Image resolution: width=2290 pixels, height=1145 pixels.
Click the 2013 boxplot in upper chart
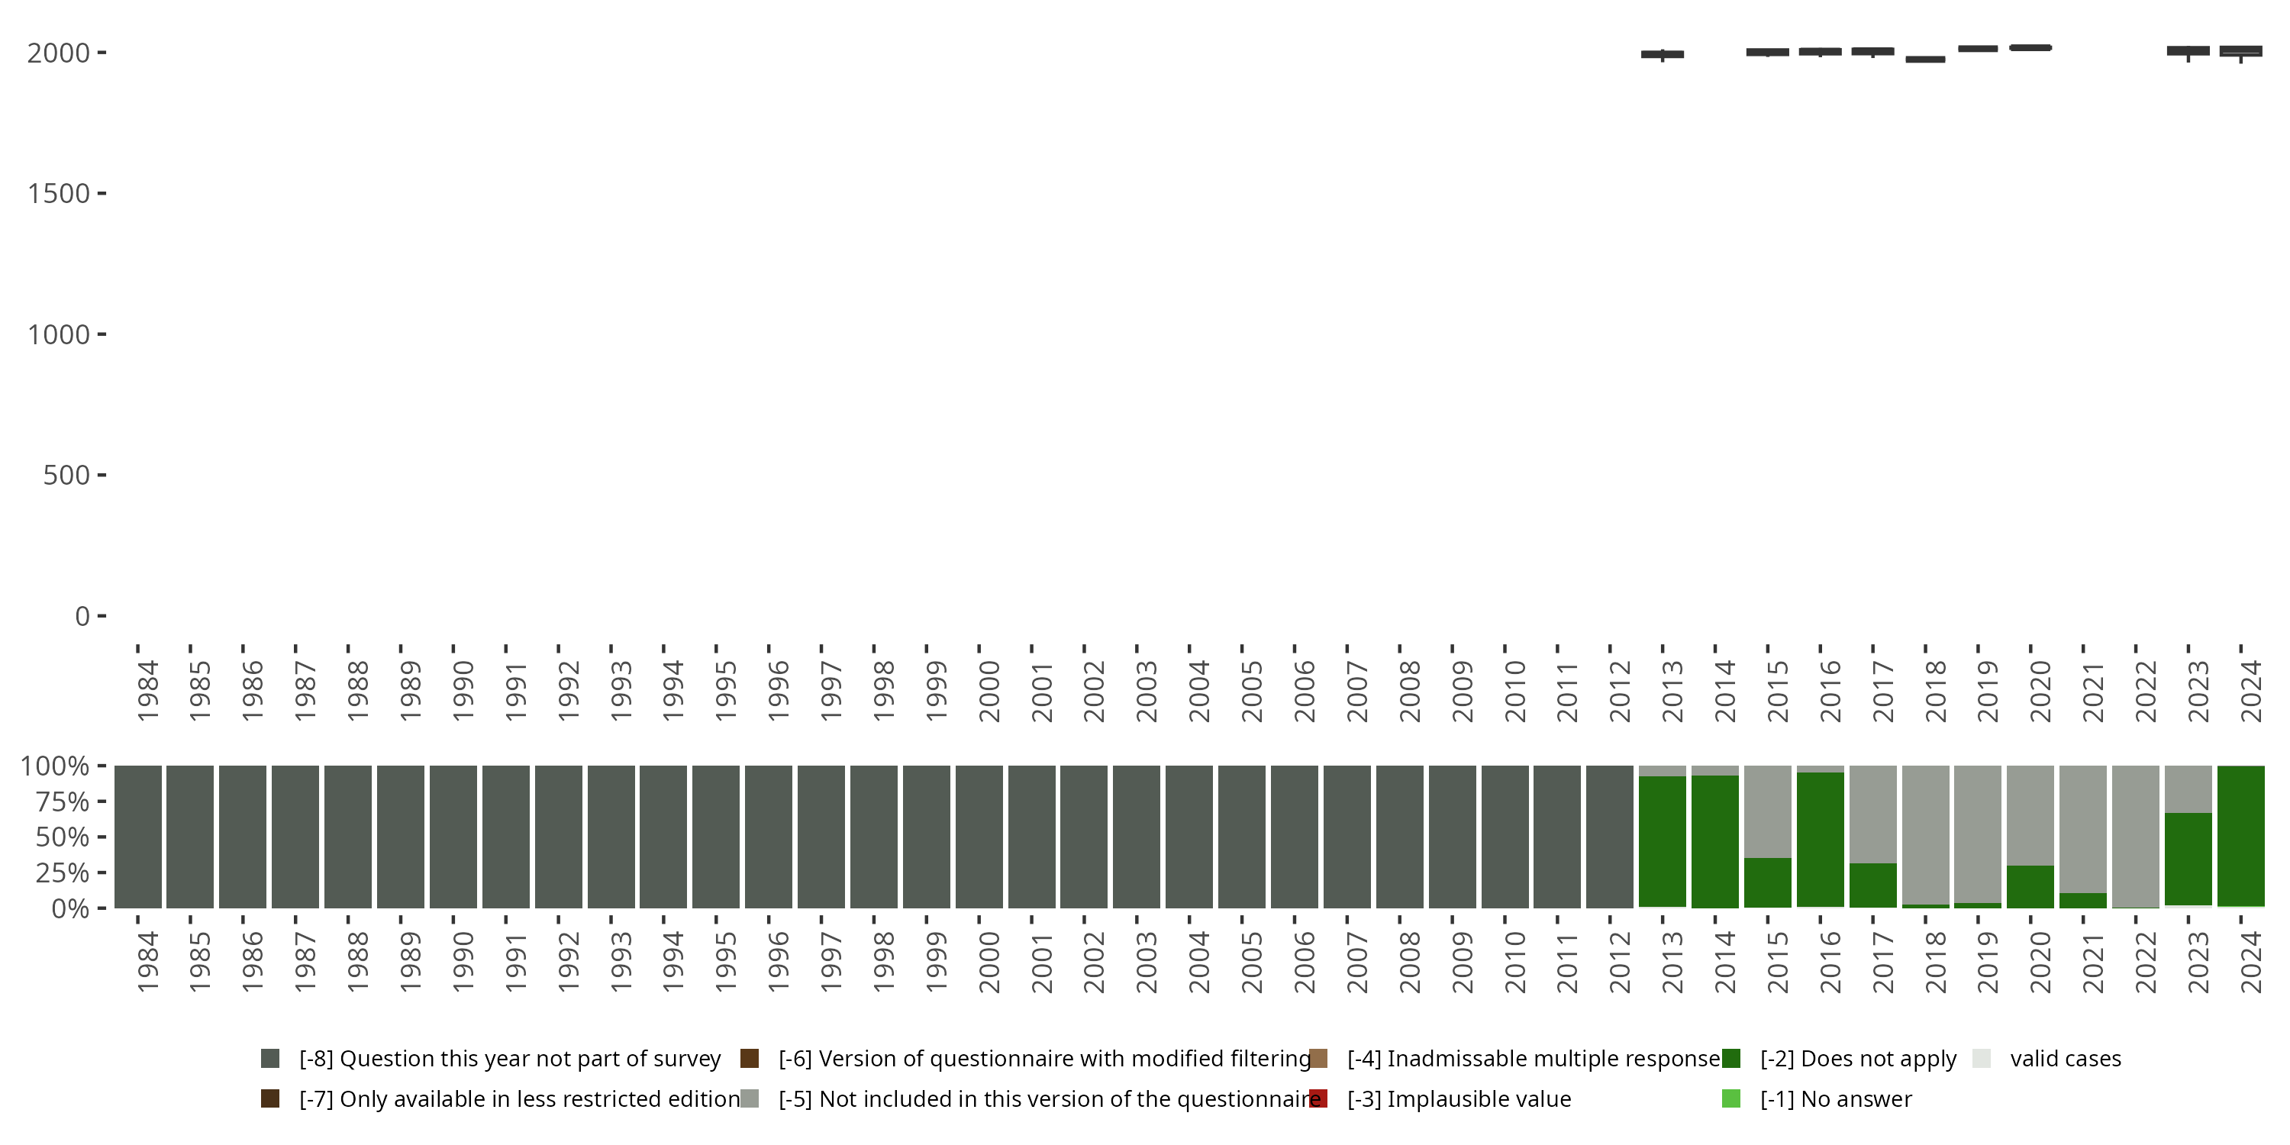1663,54
